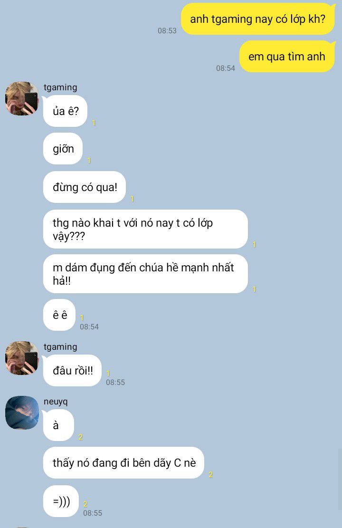Tap the 'thg nào khai t với nó' message

point(145,229)
